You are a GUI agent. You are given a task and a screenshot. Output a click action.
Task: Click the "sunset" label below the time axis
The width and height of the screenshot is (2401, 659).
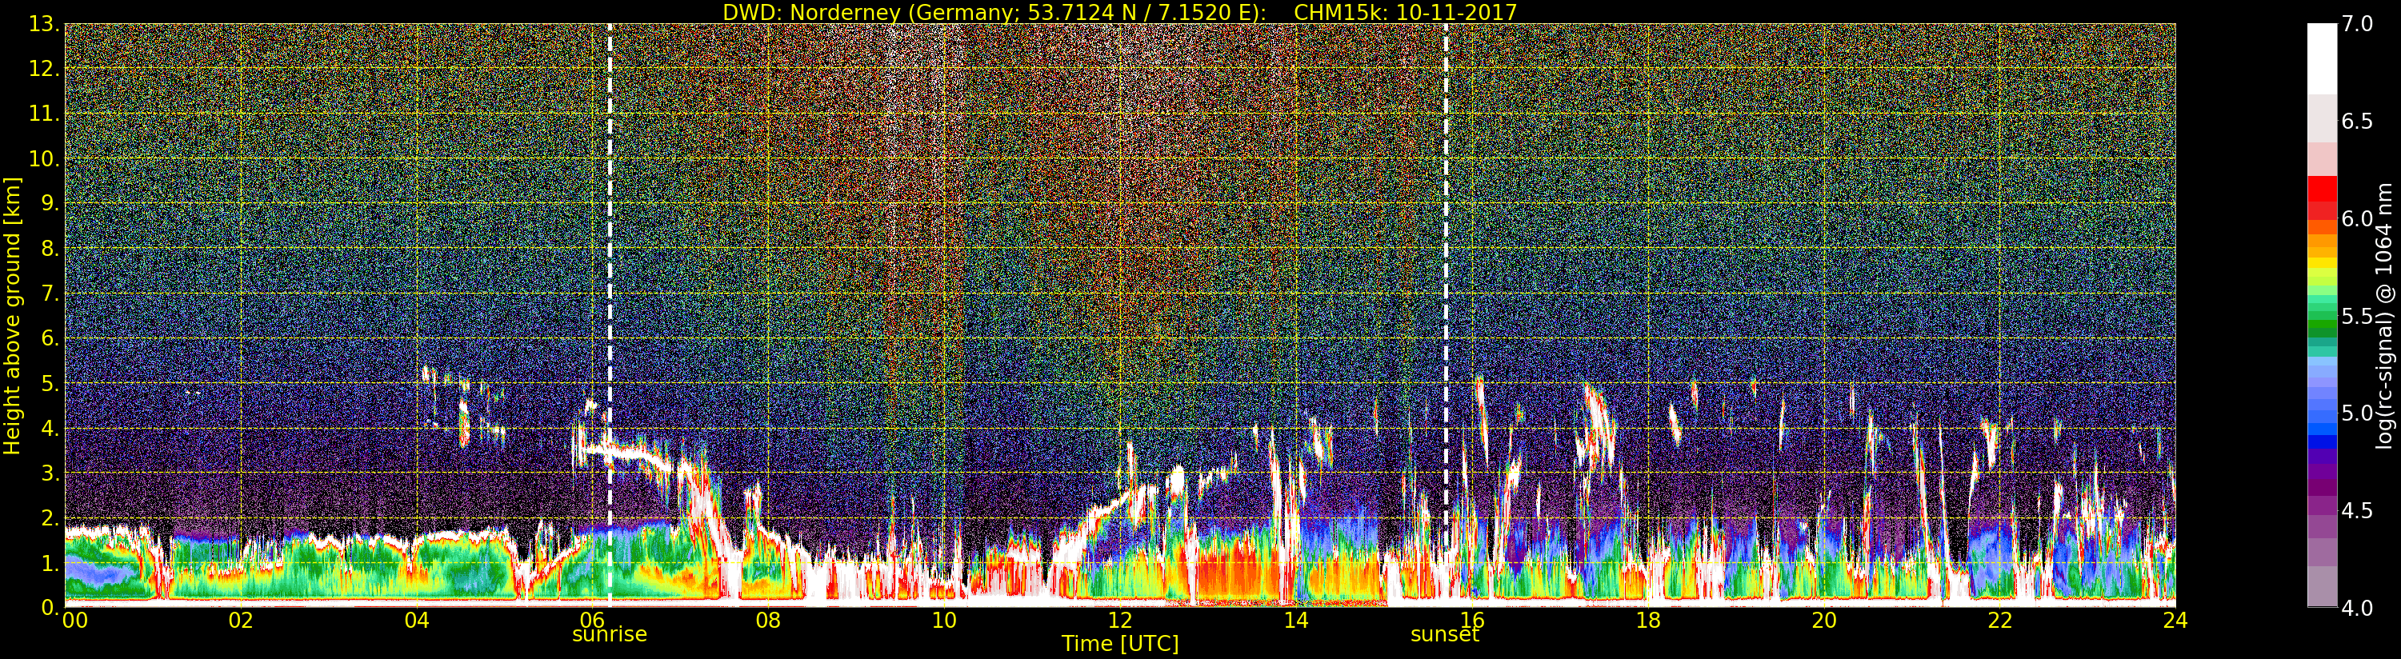coord(1445,635)
